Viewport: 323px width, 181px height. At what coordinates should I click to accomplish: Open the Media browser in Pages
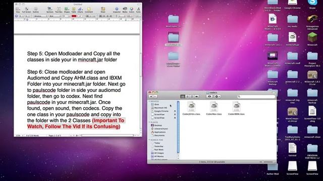(125, 10)
